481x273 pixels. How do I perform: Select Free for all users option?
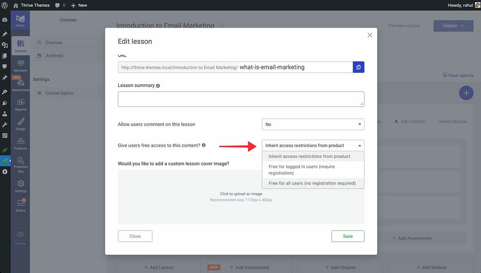pyautogui.click(x=312, y=183)
